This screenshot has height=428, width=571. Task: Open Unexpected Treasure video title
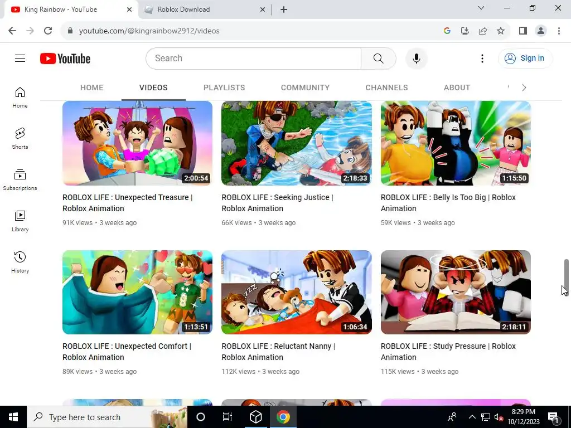click(x=128, y=203)
